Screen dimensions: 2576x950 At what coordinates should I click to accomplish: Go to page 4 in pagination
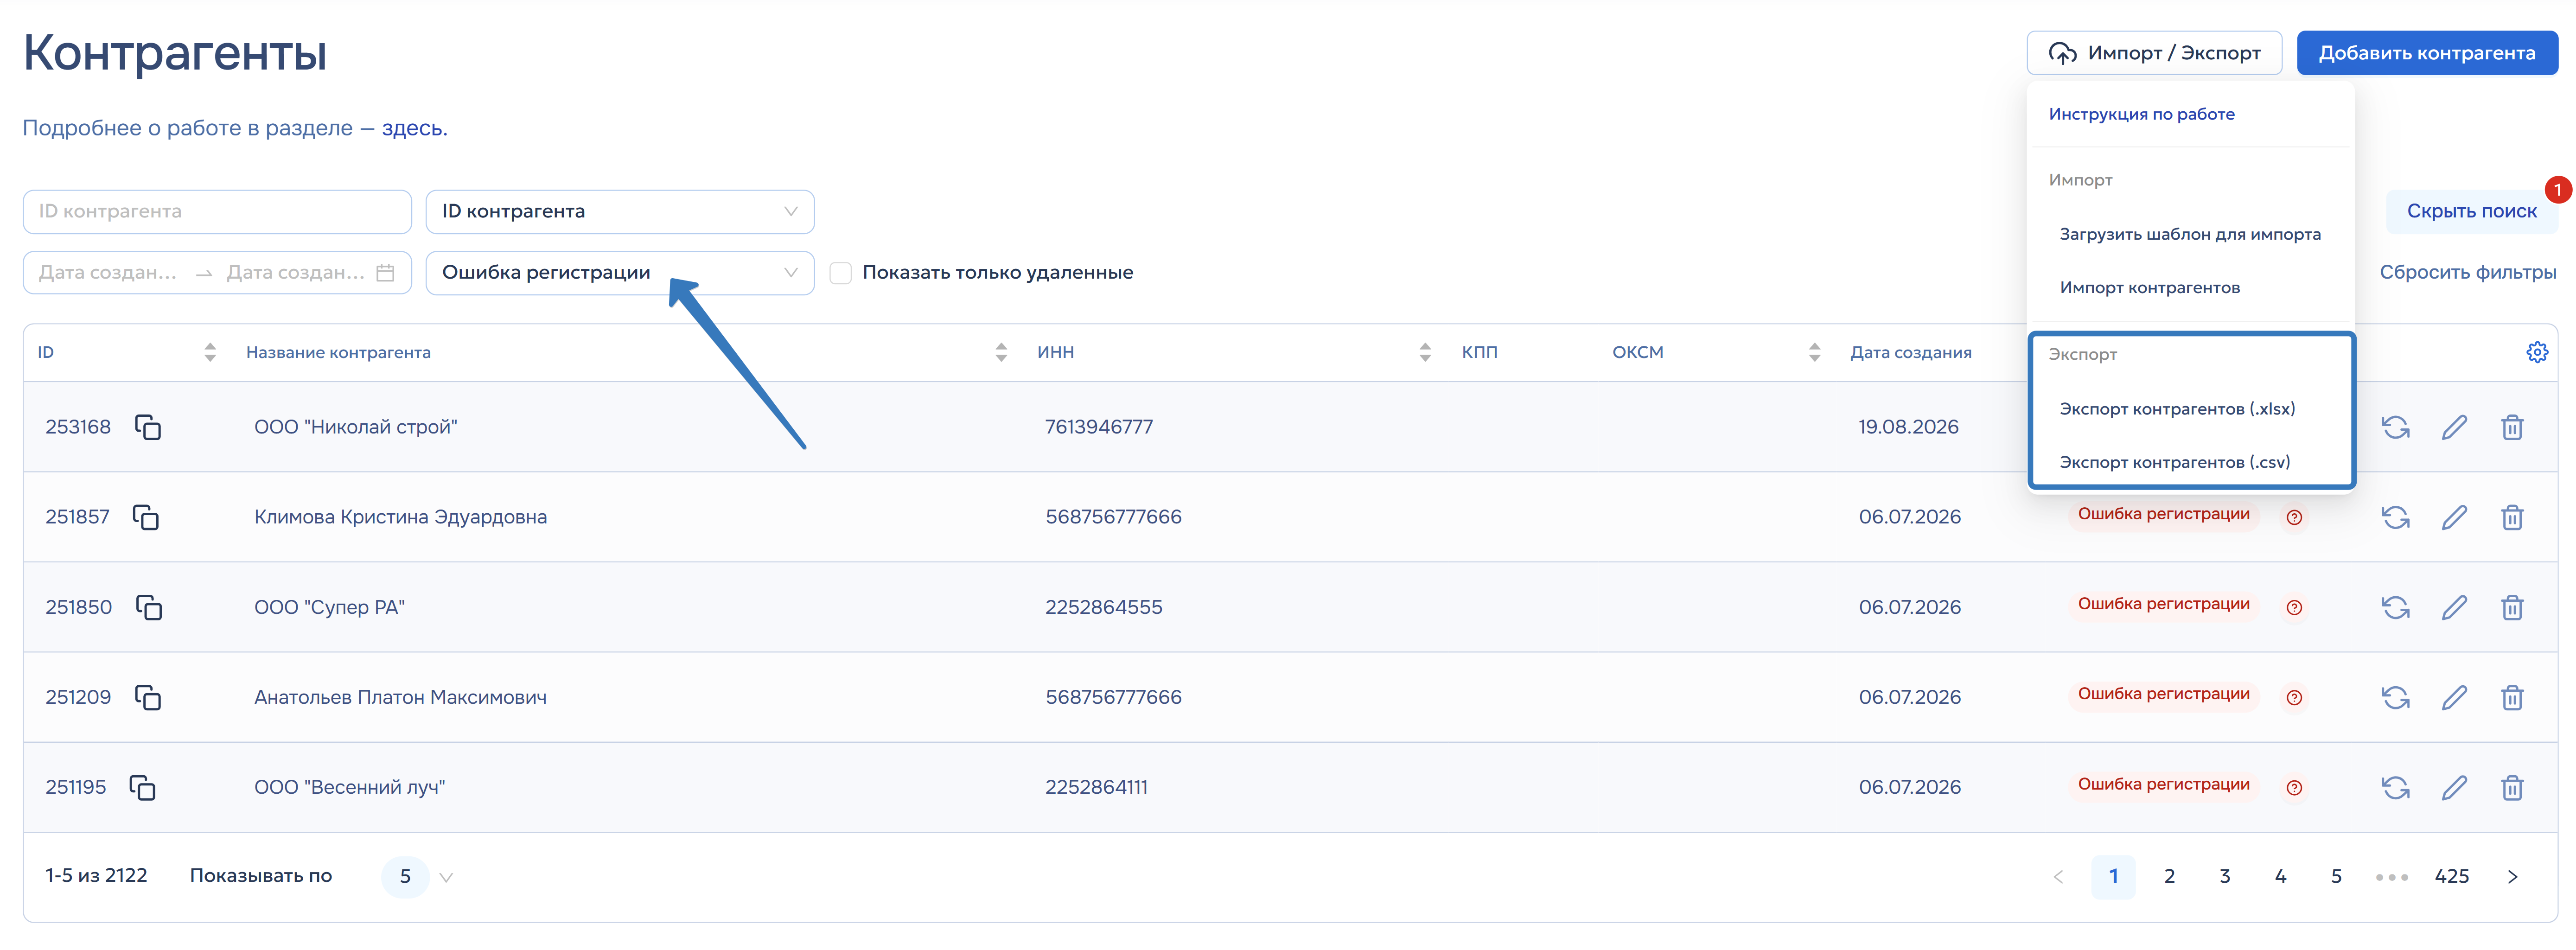[x=2280, y=877]
